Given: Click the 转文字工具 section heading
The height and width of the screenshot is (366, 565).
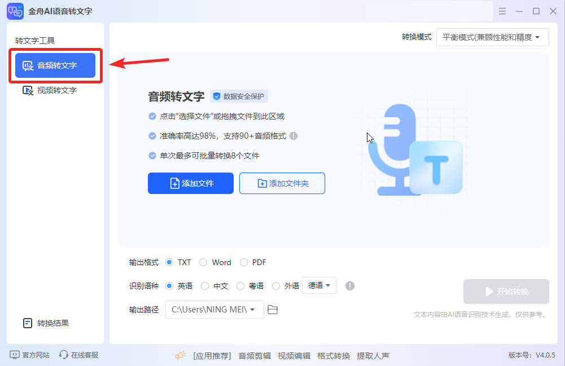Looking at the screenshot, I should click(x=35, y=41).
